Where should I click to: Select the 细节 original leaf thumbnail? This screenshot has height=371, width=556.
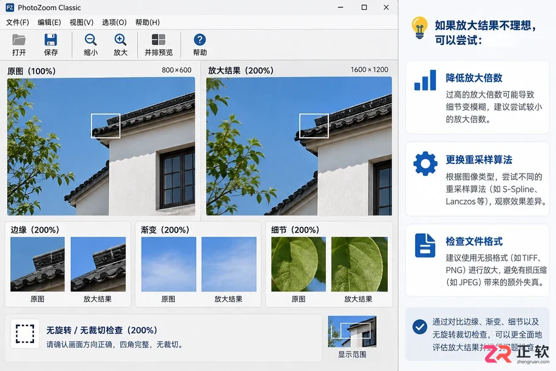coord(299,264)
